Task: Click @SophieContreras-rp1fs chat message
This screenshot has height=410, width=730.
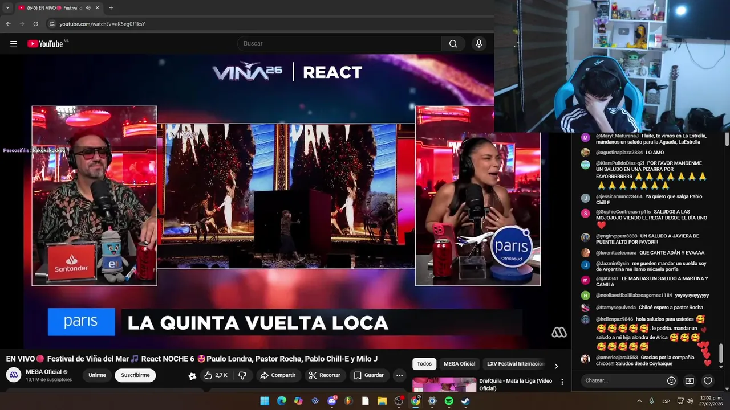Action: click(652, 218)
